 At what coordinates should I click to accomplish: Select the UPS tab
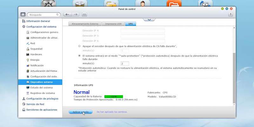(130, 24)
